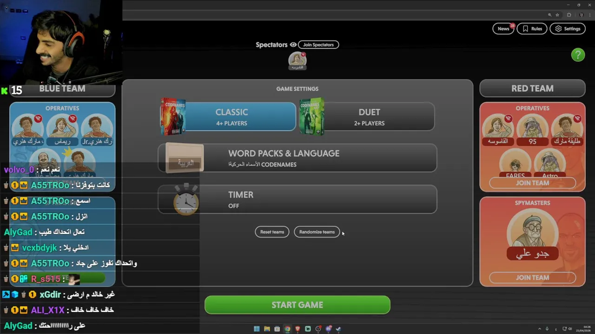Click the BLUE TEAM header
Screen dimensions: 595x334
click(62, 89)
